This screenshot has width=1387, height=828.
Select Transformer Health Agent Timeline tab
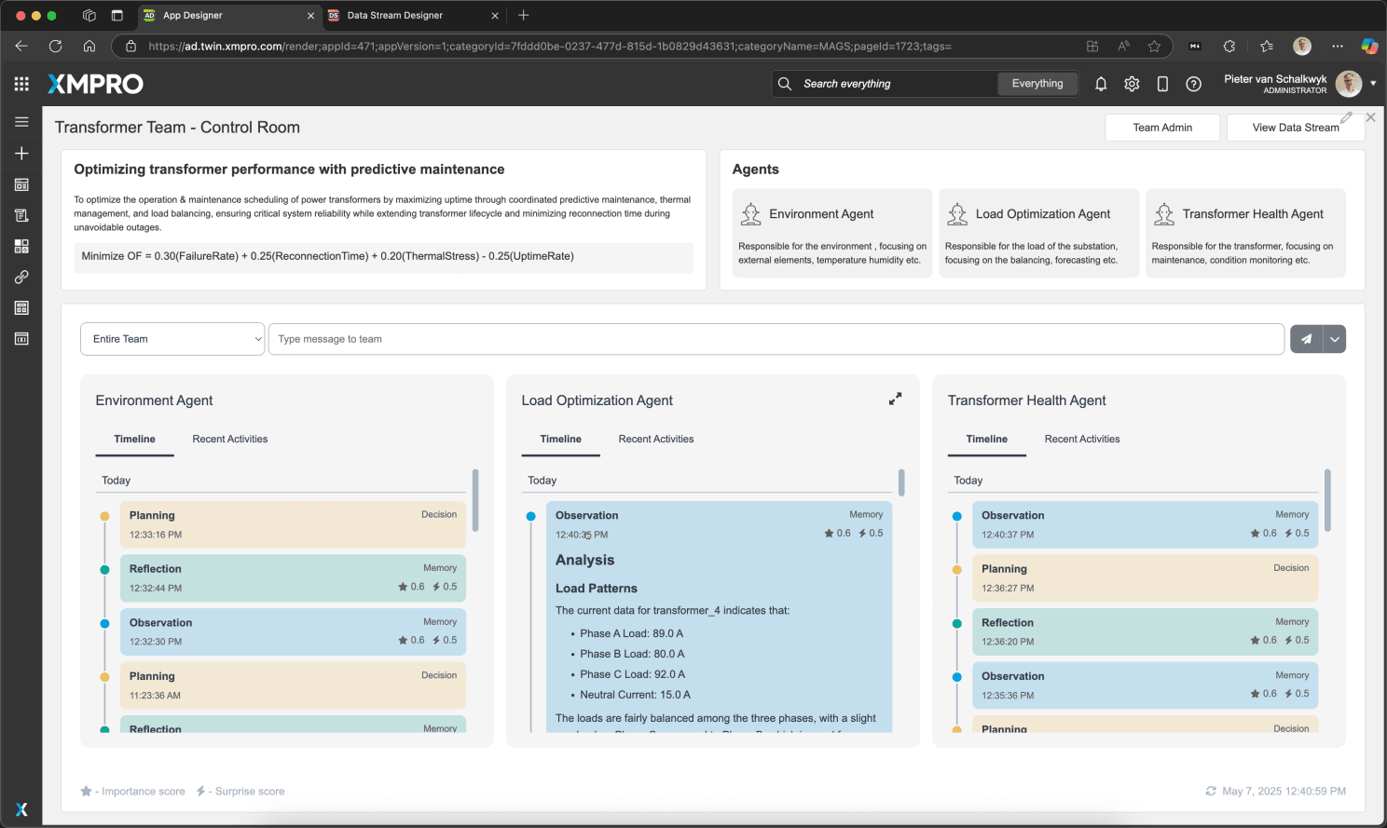pyautogui.click(x=986, y=440)
